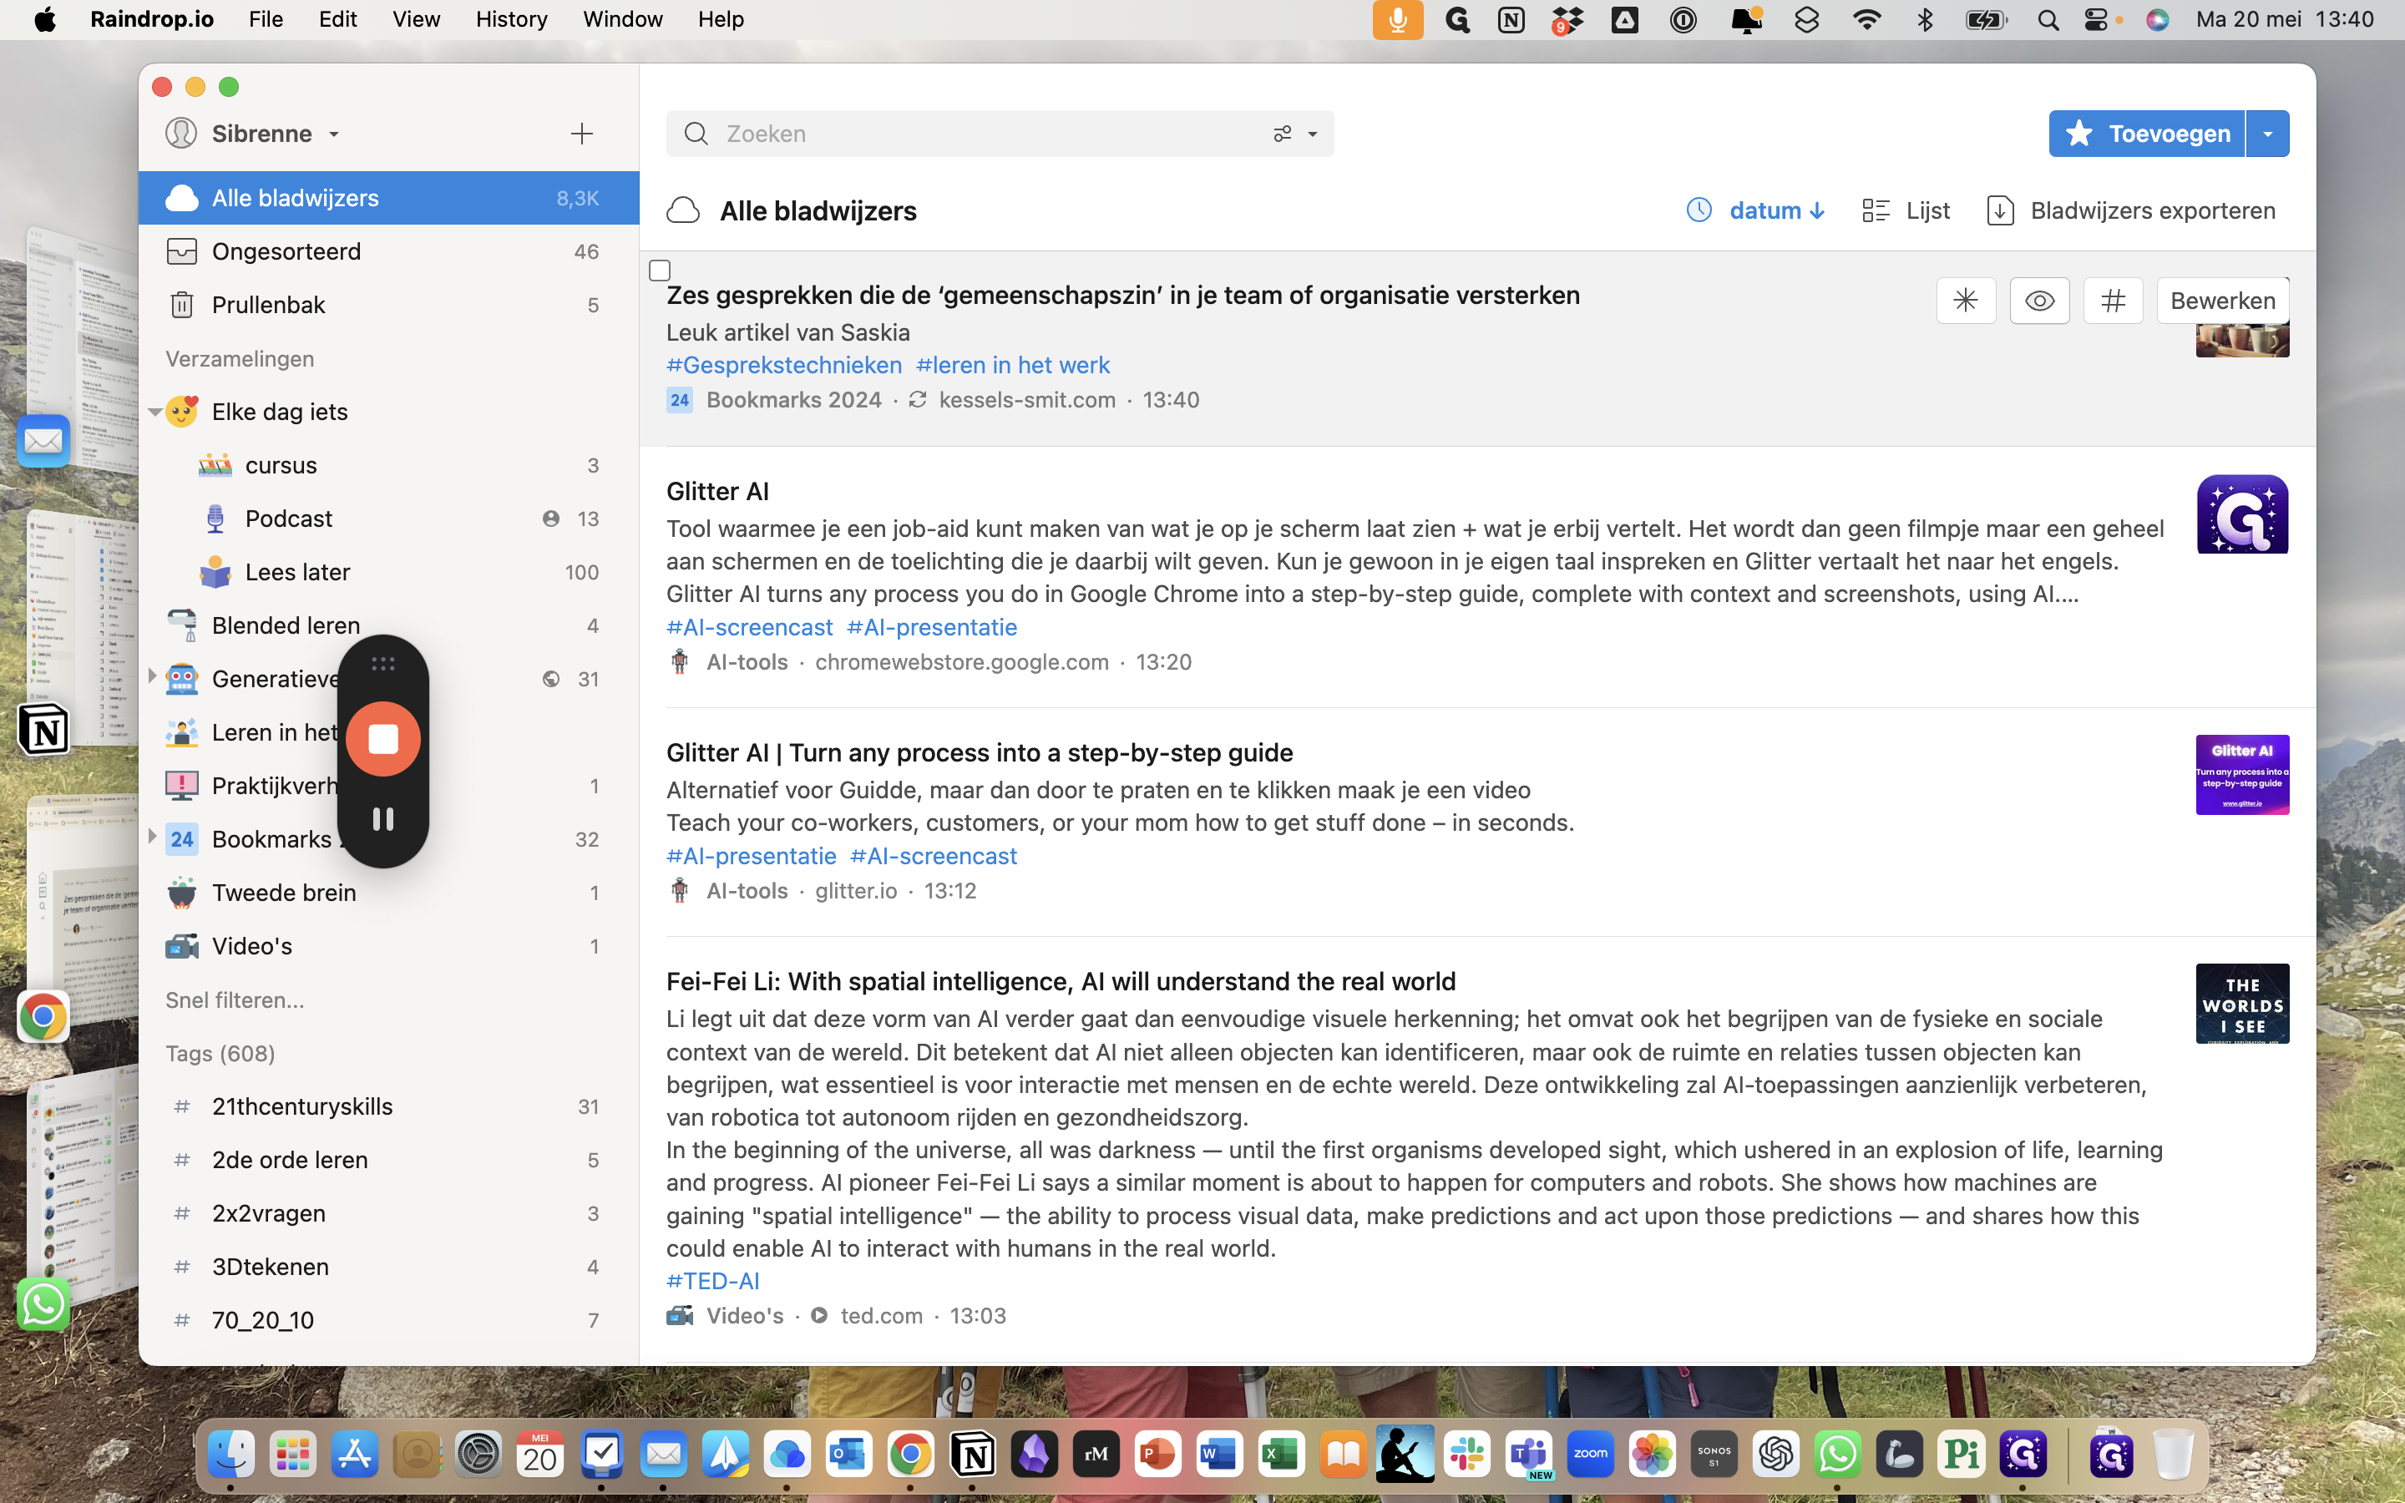
Task: Open the search filter options icon
Action: [1282, 134]
